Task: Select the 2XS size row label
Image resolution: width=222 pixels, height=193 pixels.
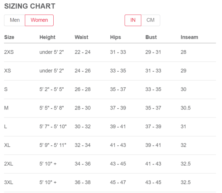Action: click(x=9, y=52)
